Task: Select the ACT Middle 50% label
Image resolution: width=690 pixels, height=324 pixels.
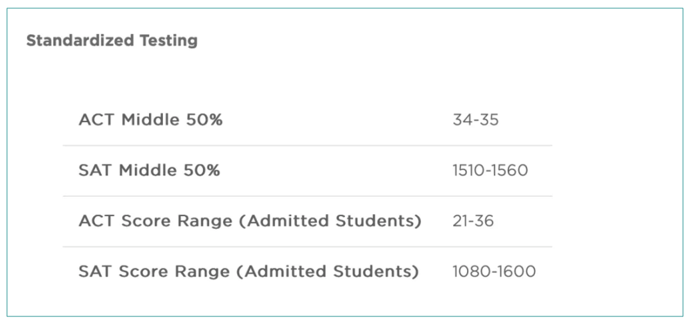Action: (151, 120)
